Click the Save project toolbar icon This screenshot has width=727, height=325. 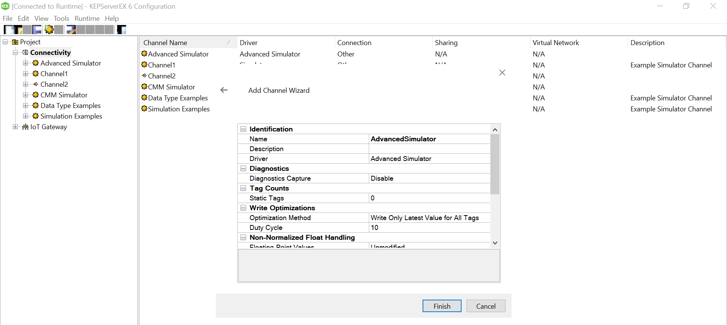point(37,30)
